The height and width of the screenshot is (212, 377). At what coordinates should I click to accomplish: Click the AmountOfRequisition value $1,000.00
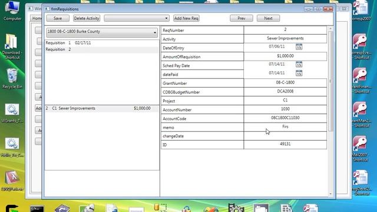coord(285,56)
